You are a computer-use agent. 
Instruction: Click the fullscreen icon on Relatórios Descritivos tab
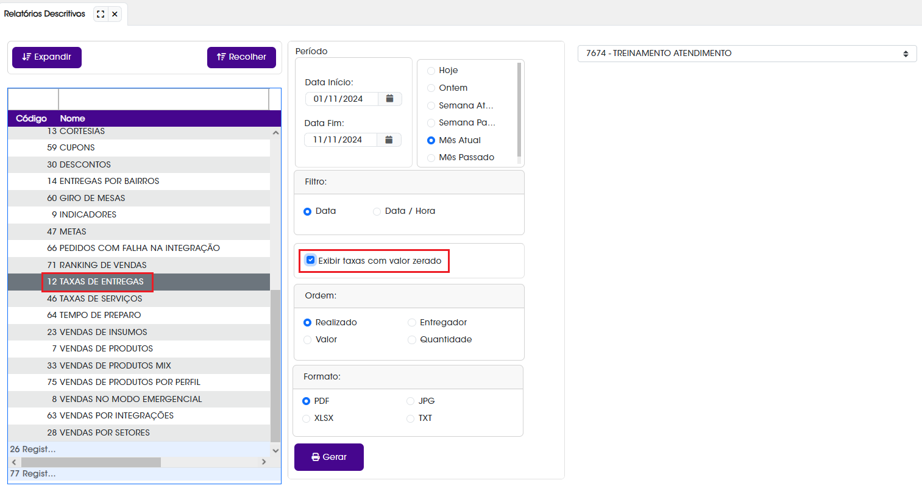click(101, 14)
